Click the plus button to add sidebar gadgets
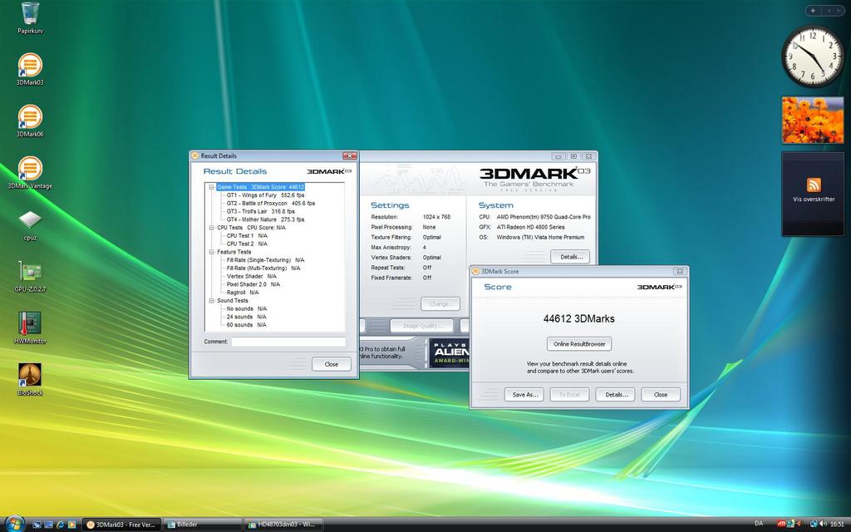This screenshot has width=851, height=532. 813,10
